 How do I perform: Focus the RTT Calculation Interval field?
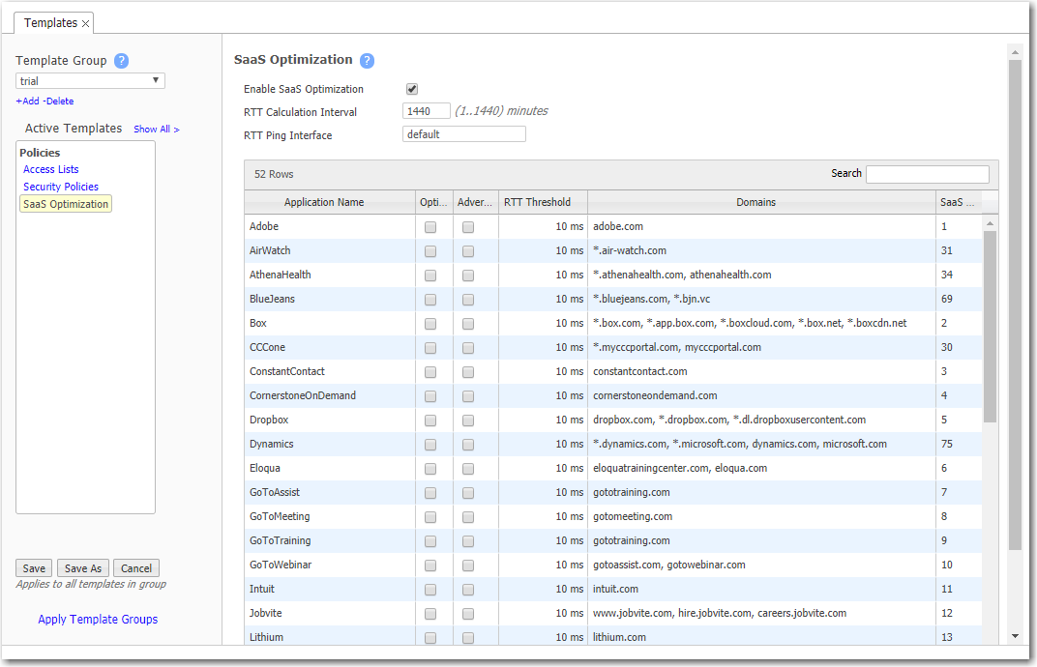click(x=427, y=111)
